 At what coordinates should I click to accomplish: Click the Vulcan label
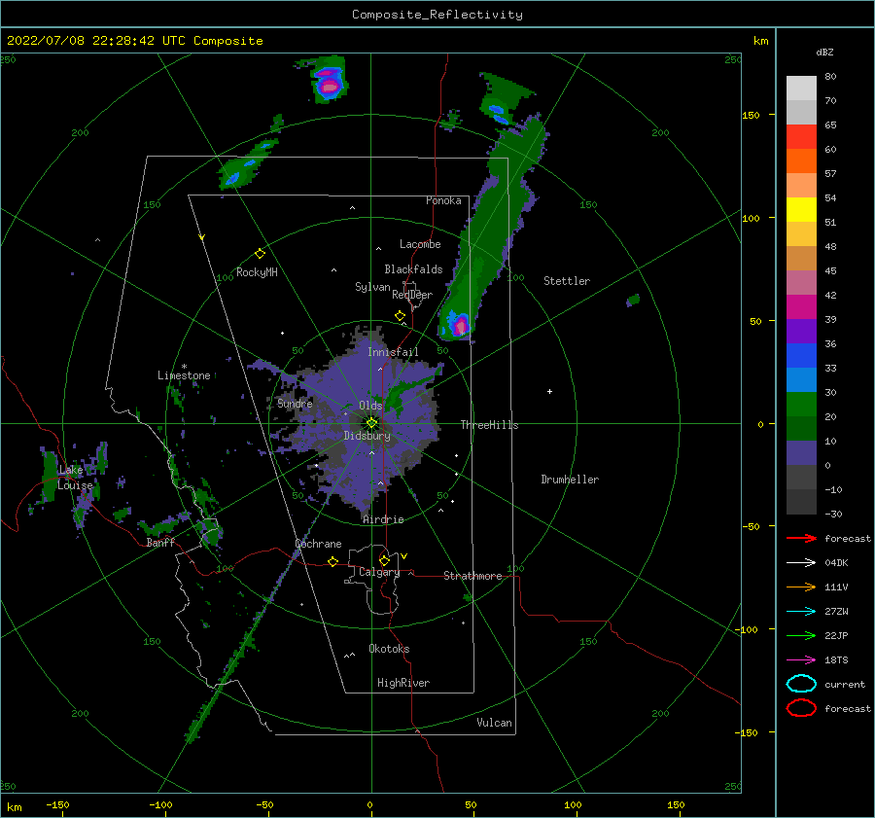pos(494,723)
